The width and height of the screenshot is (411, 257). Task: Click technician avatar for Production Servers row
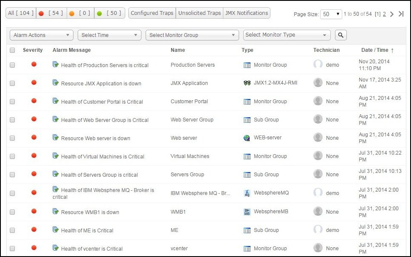point(318,65)
